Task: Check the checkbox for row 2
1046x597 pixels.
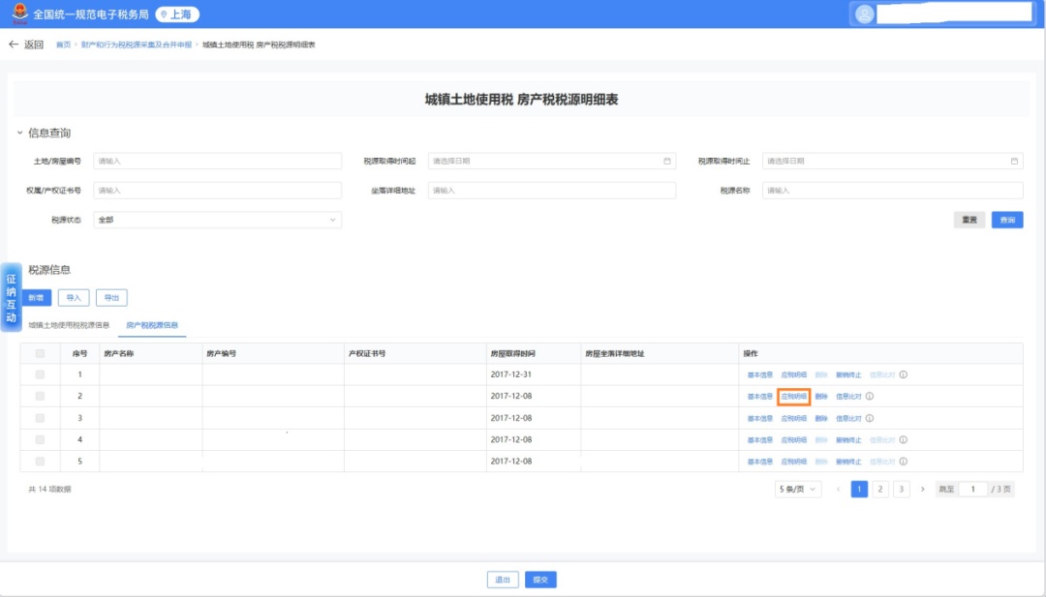Action: click(40, 396)
